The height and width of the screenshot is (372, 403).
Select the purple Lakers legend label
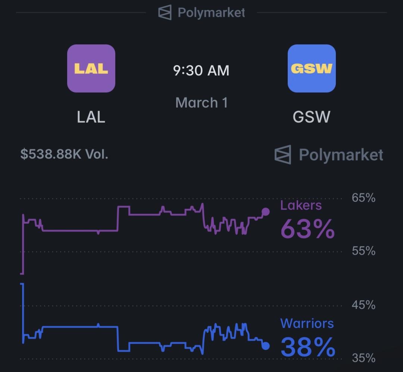(301, 205)
